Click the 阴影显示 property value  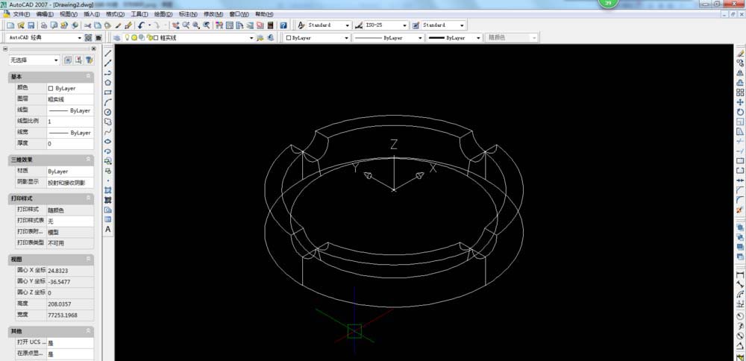coord(70,183)
